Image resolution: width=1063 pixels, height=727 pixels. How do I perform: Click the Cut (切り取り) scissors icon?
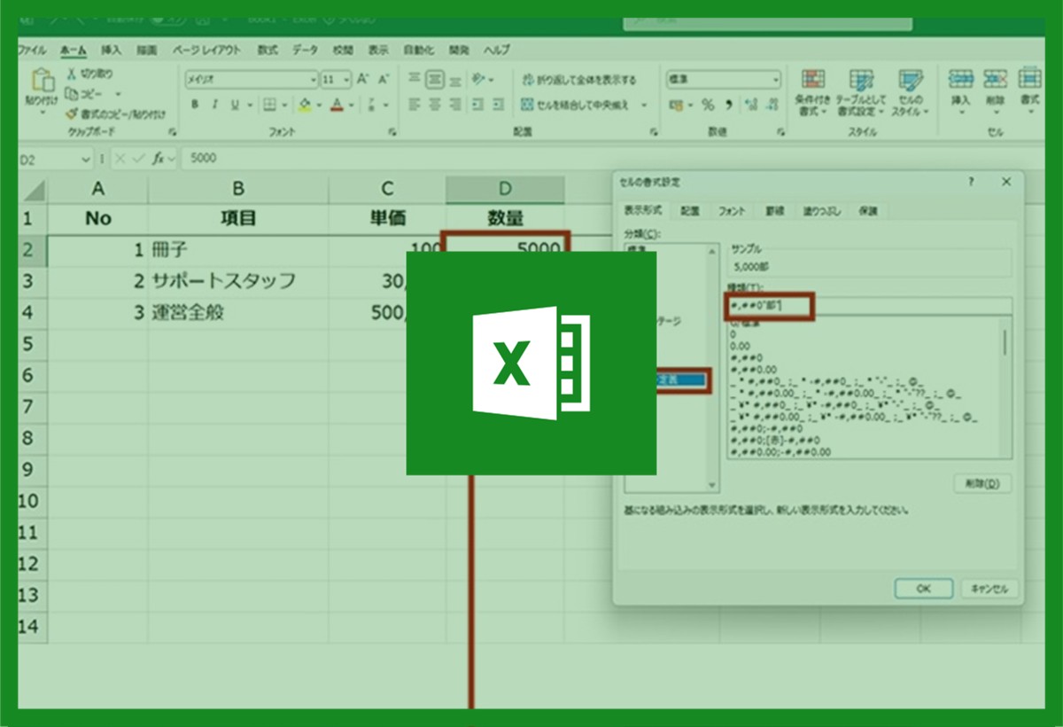point(73,74)
